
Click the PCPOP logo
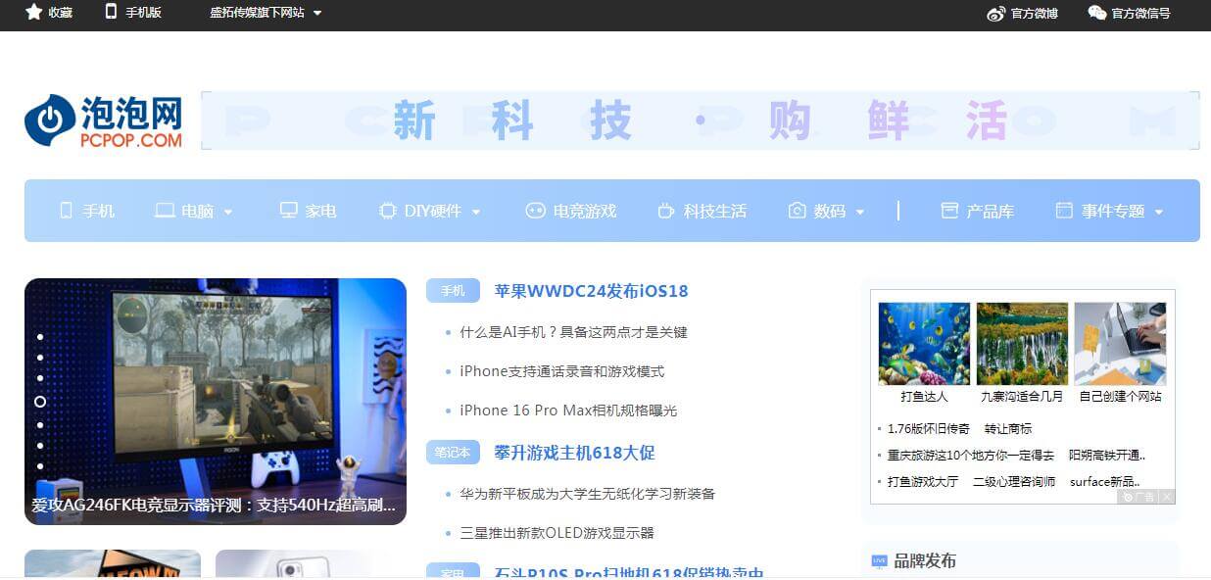point(104,121)
